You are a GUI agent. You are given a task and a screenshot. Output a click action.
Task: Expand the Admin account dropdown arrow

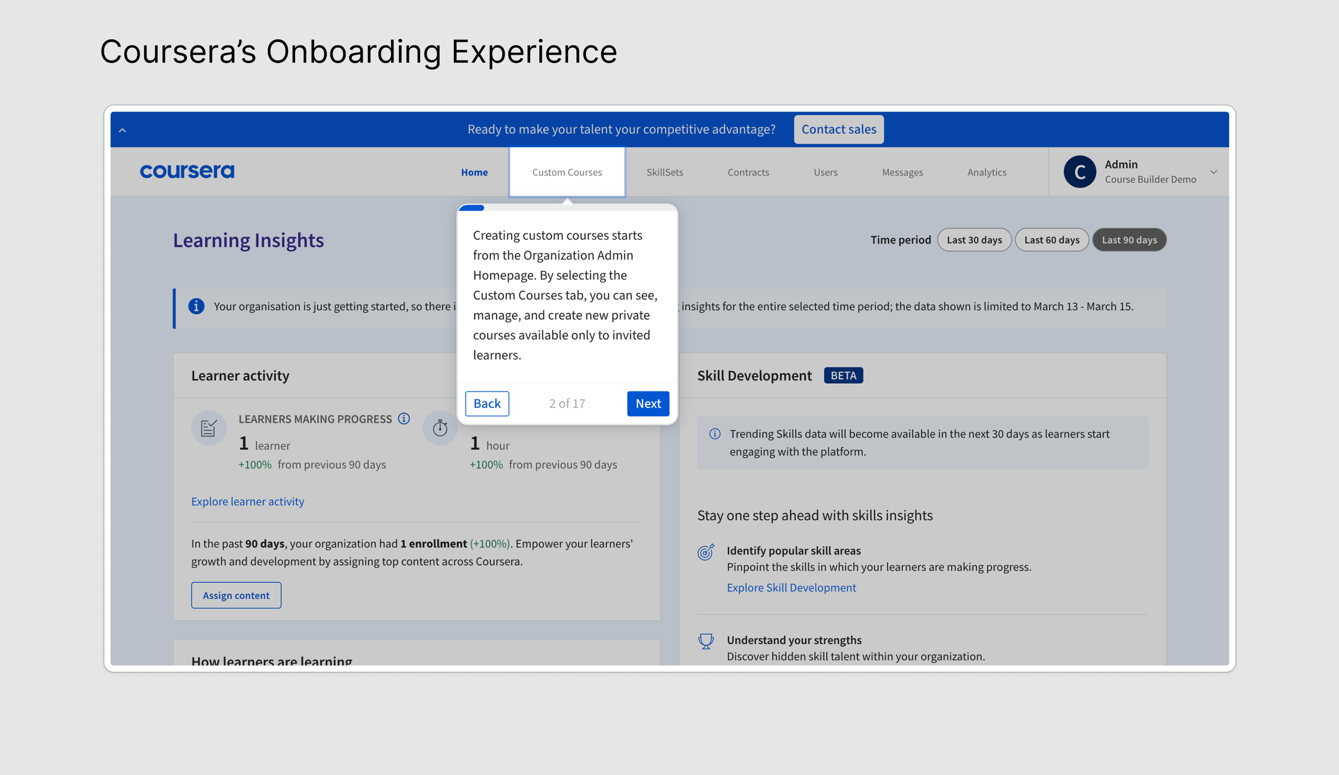(1213, 172)
